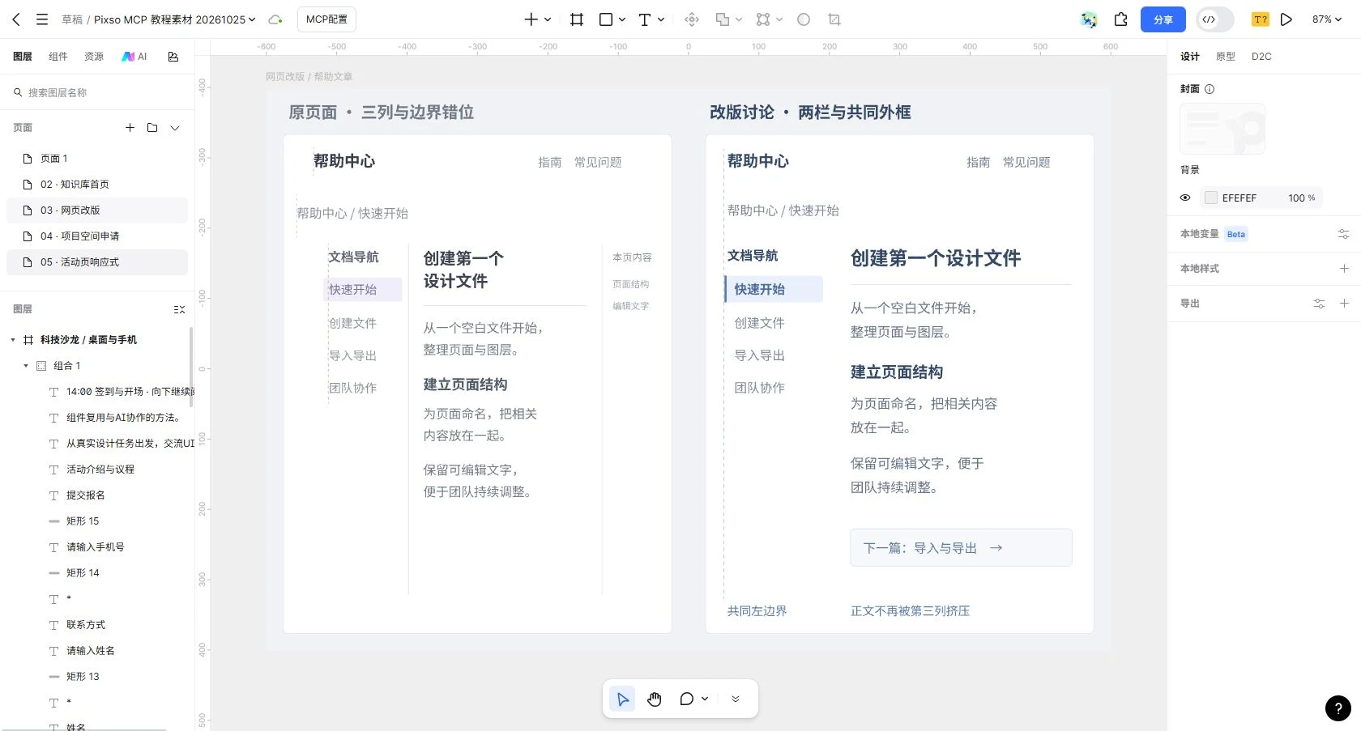This screenshot has height=731, width=1361.
Task: Switch to the 组件 tab
Action: coord(58,57)
